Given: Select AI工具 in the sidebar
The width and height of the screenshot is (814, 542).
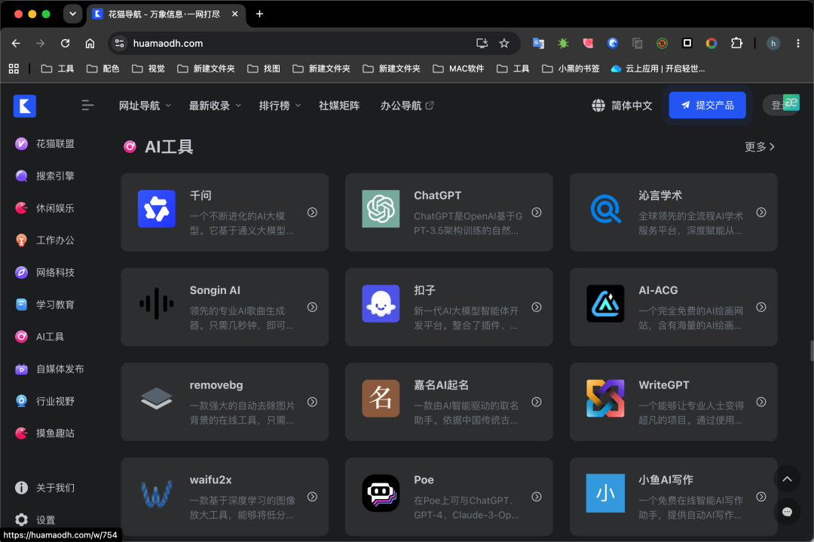Looking at the screenshot, I should [40, 337].
